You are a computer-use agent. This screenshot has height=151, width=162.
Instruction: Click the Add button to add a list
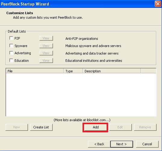[95, 127]
